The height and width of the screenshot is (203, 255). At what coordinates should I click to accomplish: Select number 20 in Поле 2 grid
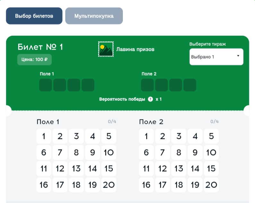[x=211, y=185]
